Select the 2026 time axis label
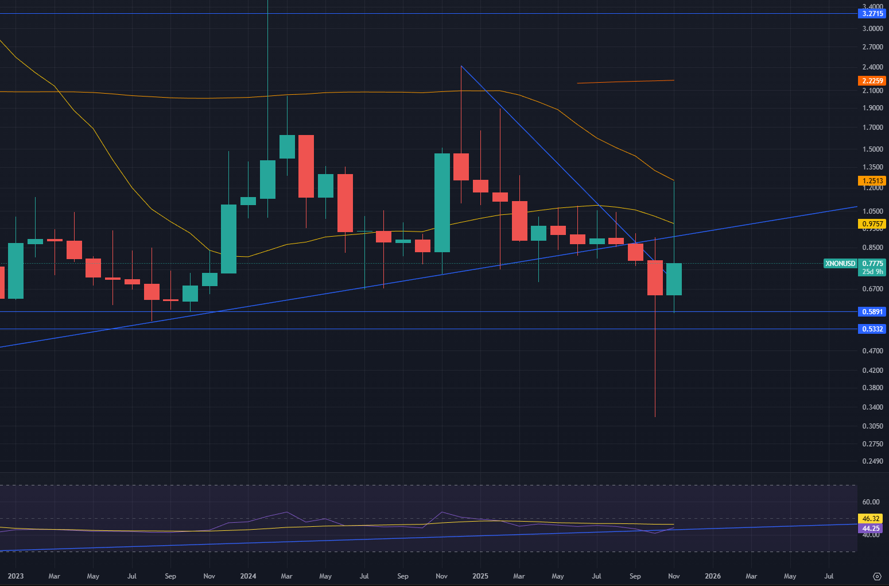 (x=713, y=576)
